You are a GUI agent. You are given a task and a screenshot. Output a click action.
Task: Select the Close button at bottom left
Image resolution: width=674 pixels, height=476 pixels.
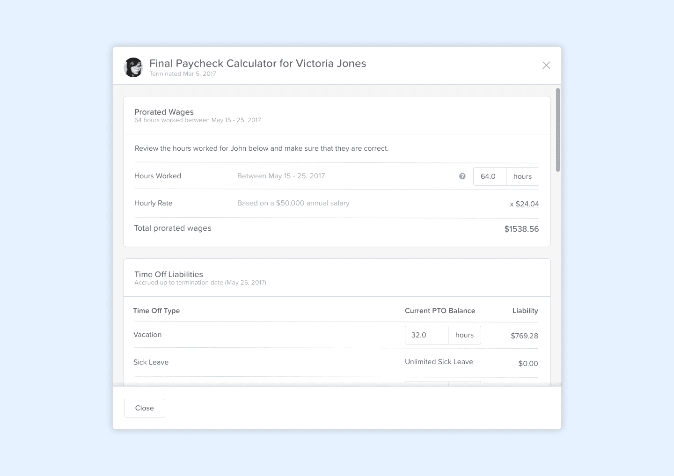pyautogui.click(x=144, y=408)
